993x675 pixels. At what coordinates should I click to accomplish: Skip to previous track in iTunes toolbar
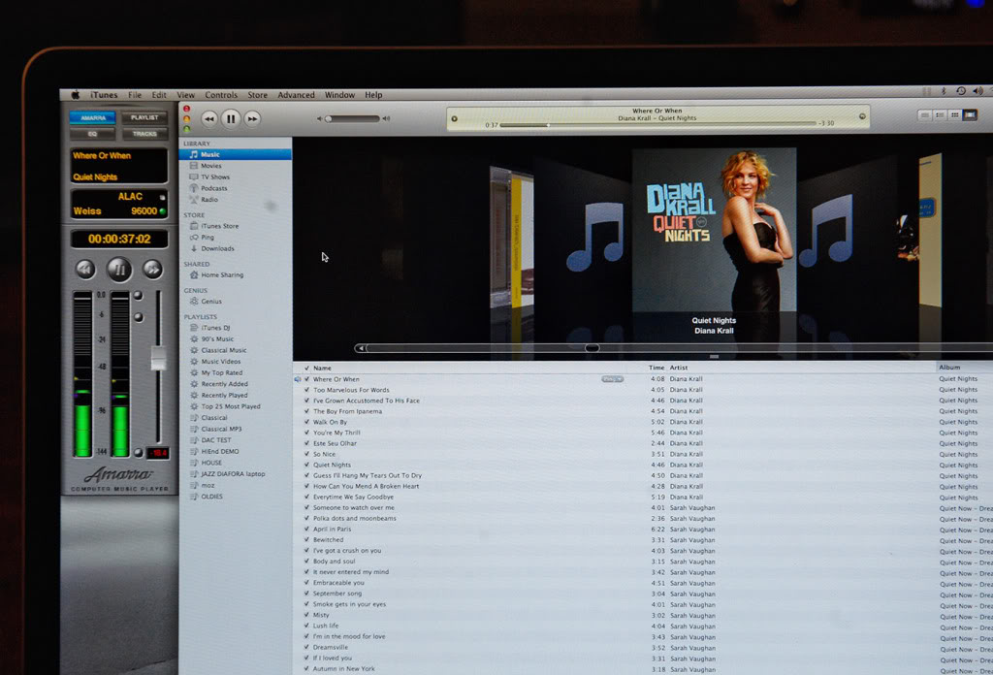coord(209,118)
